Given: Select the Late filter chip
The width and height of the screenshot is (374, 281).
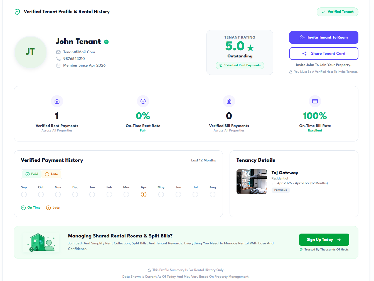Looking at the screenshot, I should click(x=51, y=174).
